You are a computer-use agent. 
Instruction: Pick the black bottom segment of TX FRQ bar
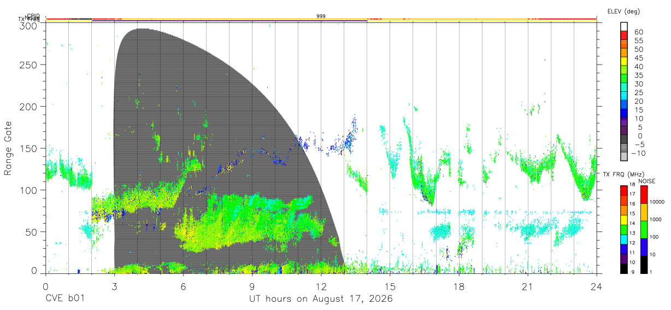[x=624, y=268]
